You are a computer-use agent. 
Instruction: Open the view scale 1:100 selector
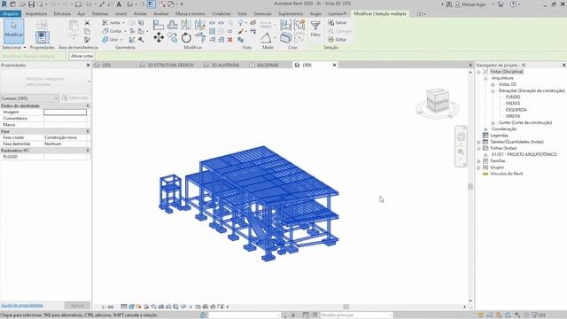107,307
